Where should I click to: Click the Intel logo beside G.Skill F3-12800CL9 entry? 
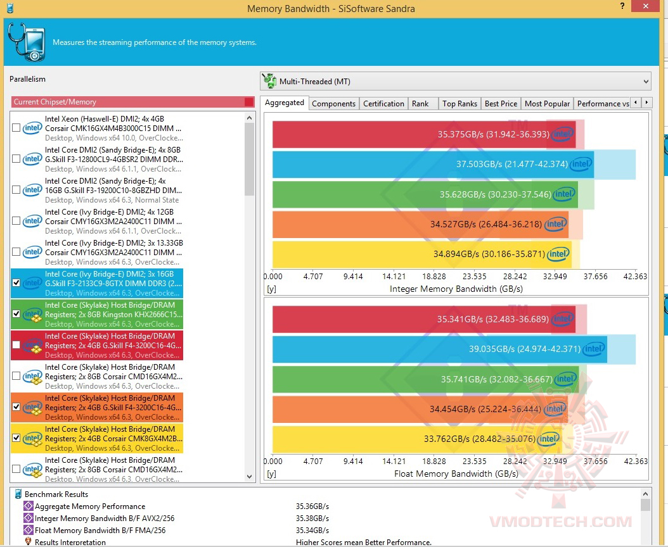32,159
